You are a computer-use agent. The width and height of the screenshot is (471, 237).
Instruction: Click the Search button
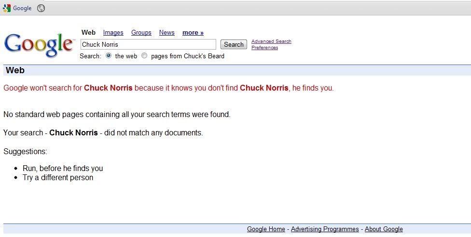click(234, 44)
